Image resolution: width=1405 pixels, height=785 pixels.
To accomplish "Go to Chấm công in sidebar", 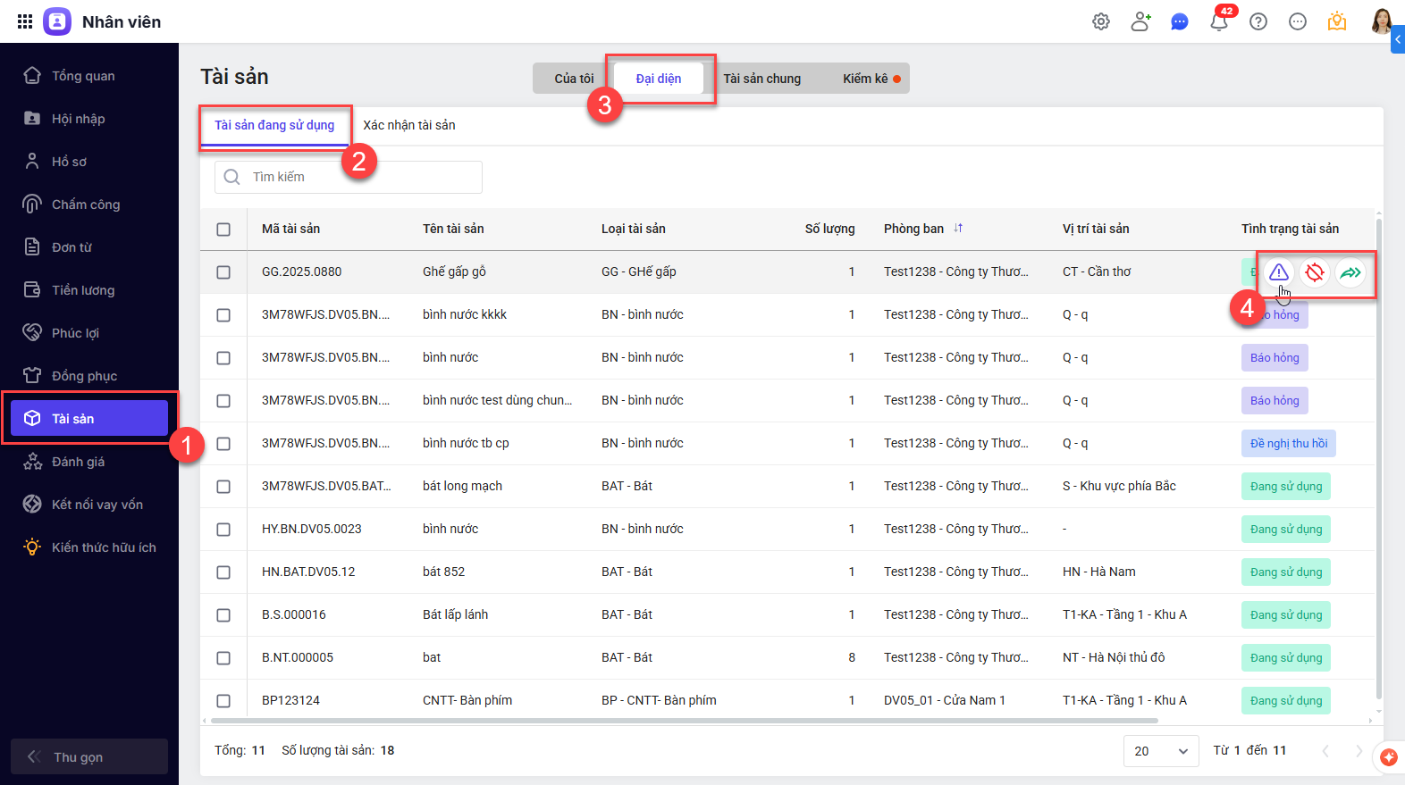I will coord(86,205).
